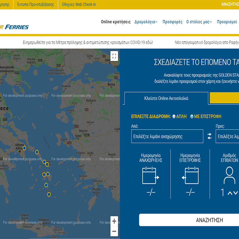Open the Από departure port selector

tap(167, 137)
